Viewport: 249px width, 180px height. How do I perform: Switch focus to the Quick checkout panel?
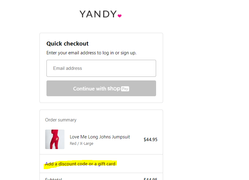click(101, 43)
